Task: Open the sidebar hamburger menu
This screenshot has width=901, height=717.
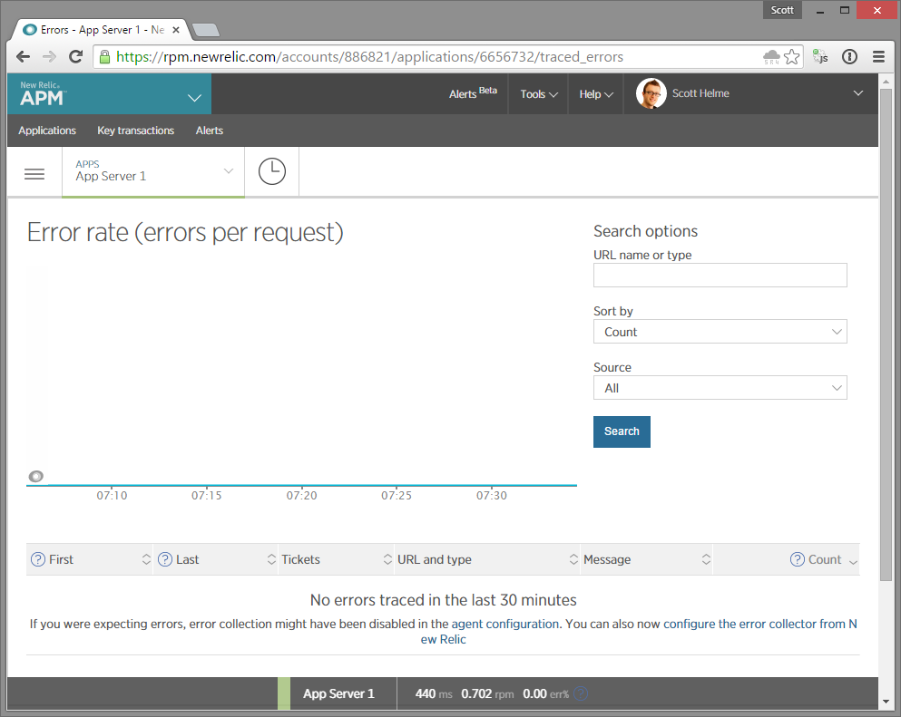Action: point(34,173)
